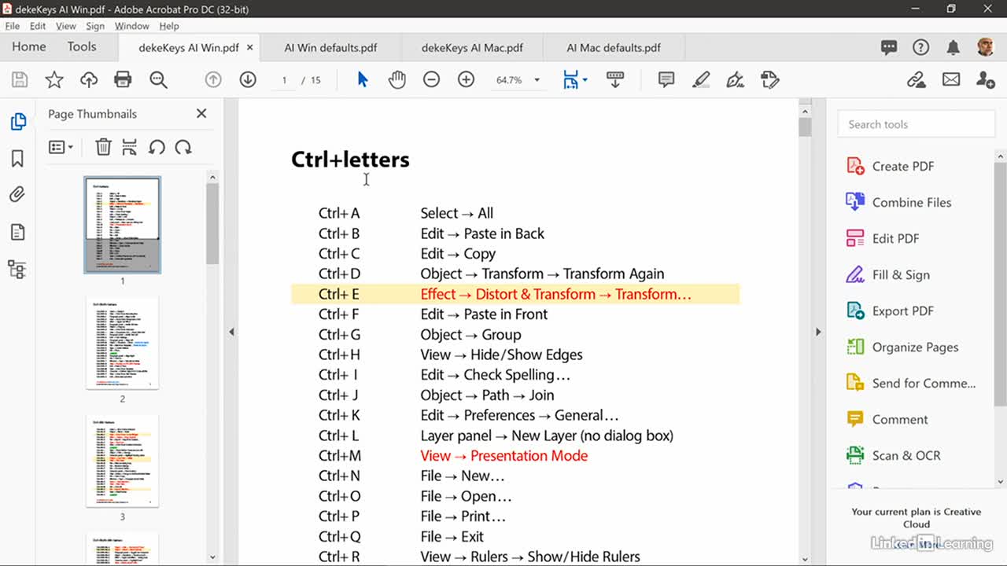
Task: Star this file as a favorite
Action: 54,79
